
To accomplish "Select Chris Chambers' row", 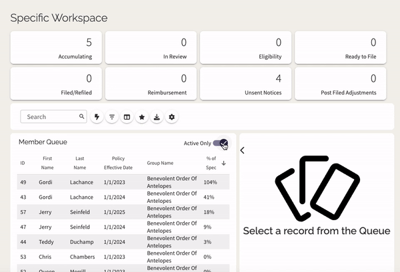I will click(x=123, y=257).
